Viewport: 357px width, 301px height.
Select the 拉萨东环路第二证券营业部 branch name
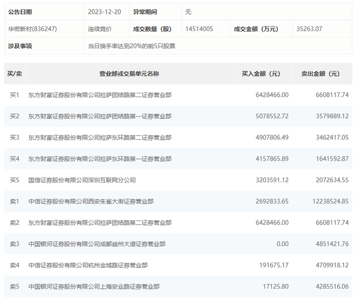click(100, 138)
